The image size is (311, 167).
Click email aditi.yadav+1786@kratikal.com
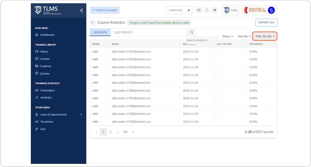131,90
